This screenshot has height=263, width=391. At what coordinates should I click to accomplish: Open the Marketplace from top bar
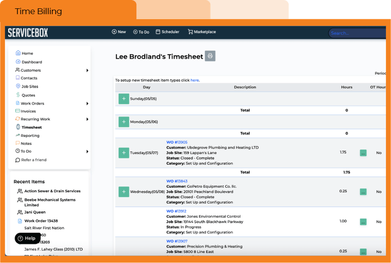202,32
